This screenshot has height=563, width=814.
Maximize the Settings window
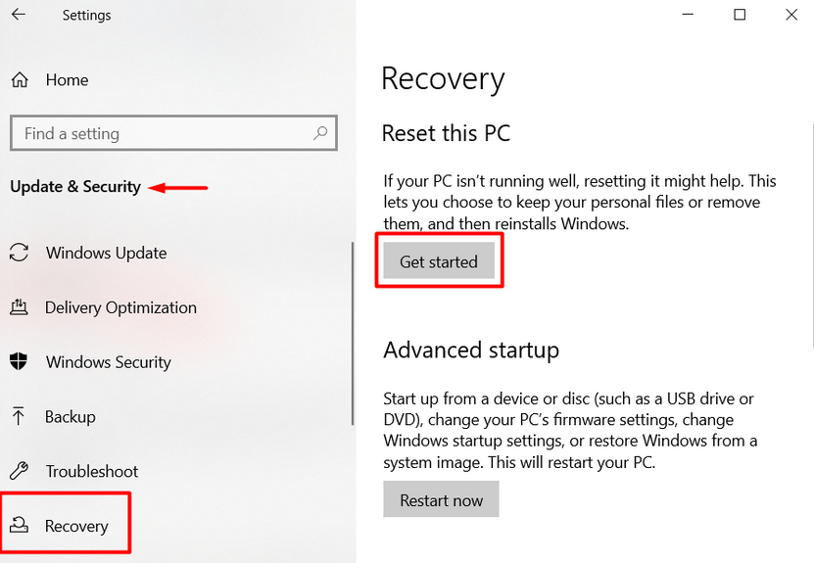[740, 15]
